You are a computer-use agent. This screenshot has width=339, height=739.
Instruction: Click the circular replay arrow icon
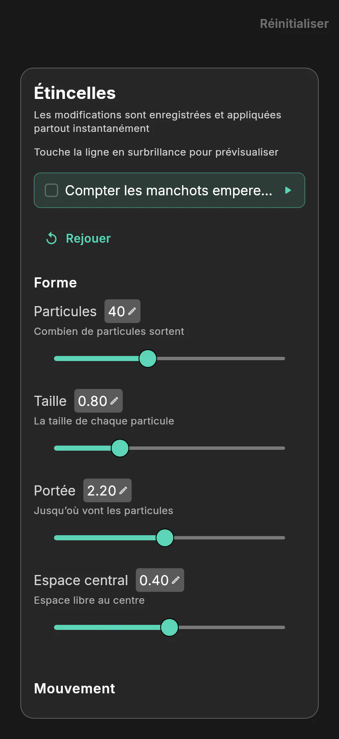51,238
